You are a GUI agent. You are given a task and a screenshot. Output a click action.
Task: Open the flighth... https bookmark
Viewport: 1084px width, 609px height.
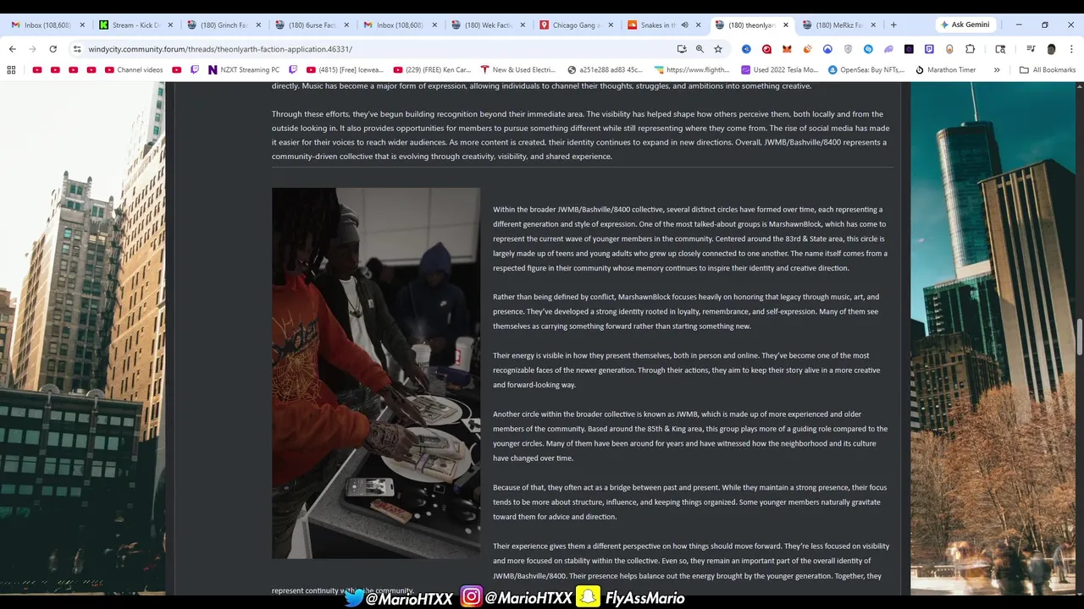tap(691, 70)
